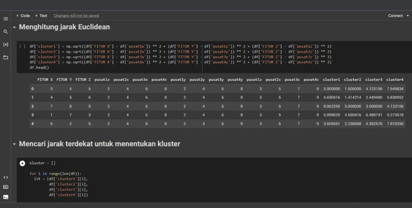Run the Euclidean distance code cell
Image resolution: width=412 pixels, height=208 pixels.
coord(23,47)
